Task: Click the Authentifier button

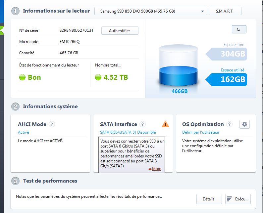Action: click(120, 31)
